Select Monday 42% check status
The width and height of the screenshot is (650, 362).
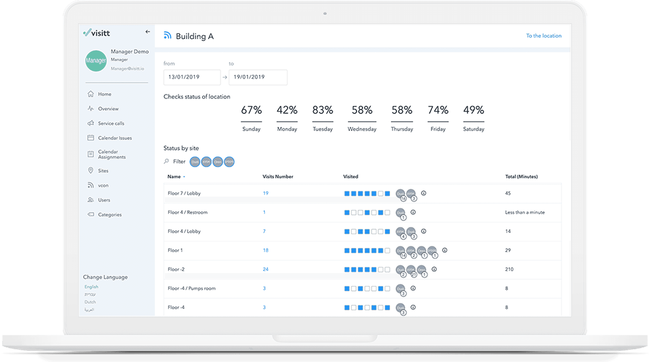click(287, 118)
